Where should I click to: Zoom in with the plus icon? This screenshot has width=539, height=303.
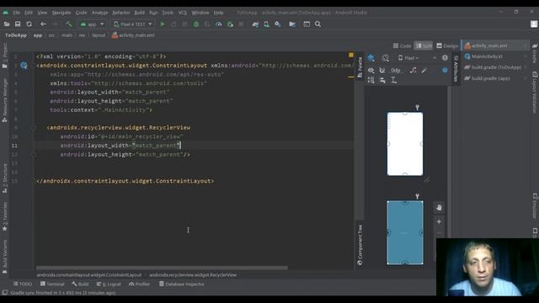point(439,222)
